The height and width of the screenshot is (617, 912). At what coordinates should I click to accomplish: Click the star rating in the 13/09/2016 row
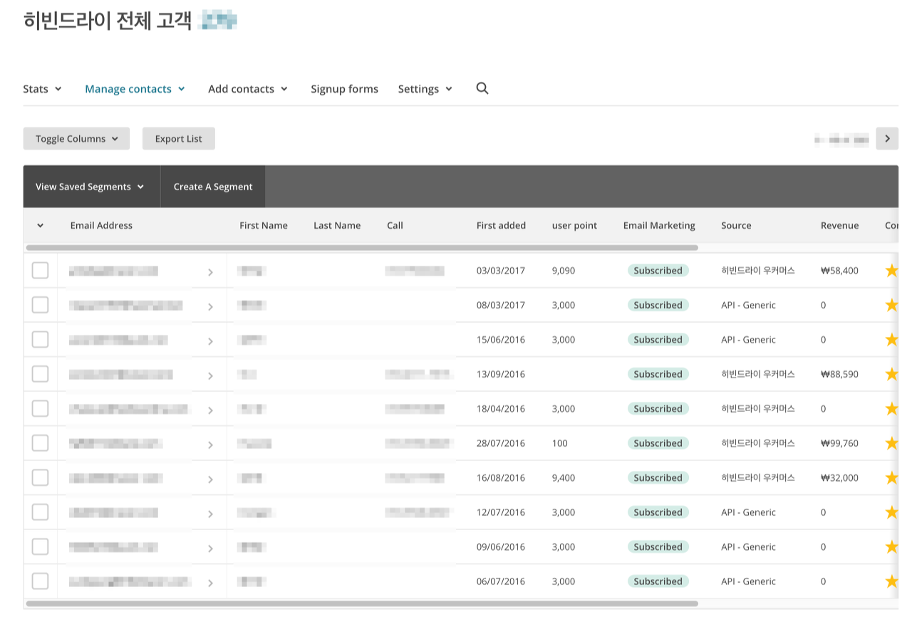click(x=891, y=374)
